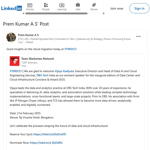Click the LinkedIn logo
150x150 pixels.
pyautogui.click(x=11, y=8)
